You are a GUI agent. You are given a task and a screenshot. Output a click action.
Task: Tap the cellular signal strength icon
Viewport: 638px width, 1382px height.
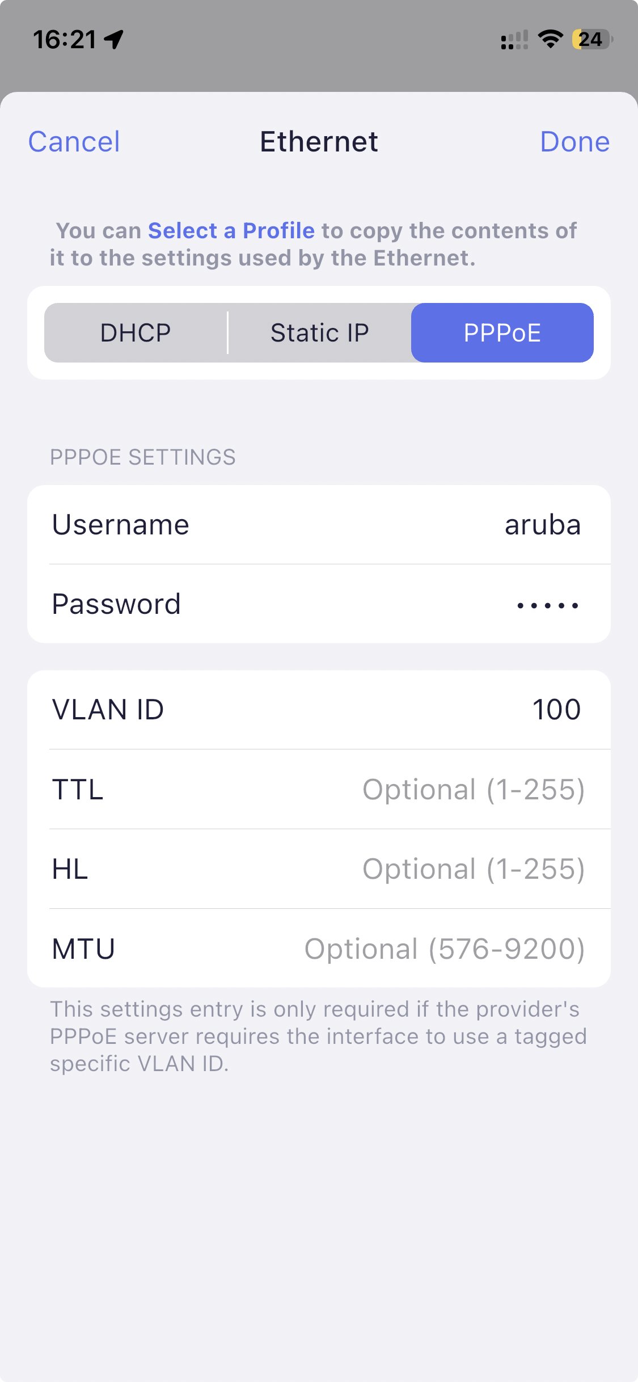(x=514, y=40)
